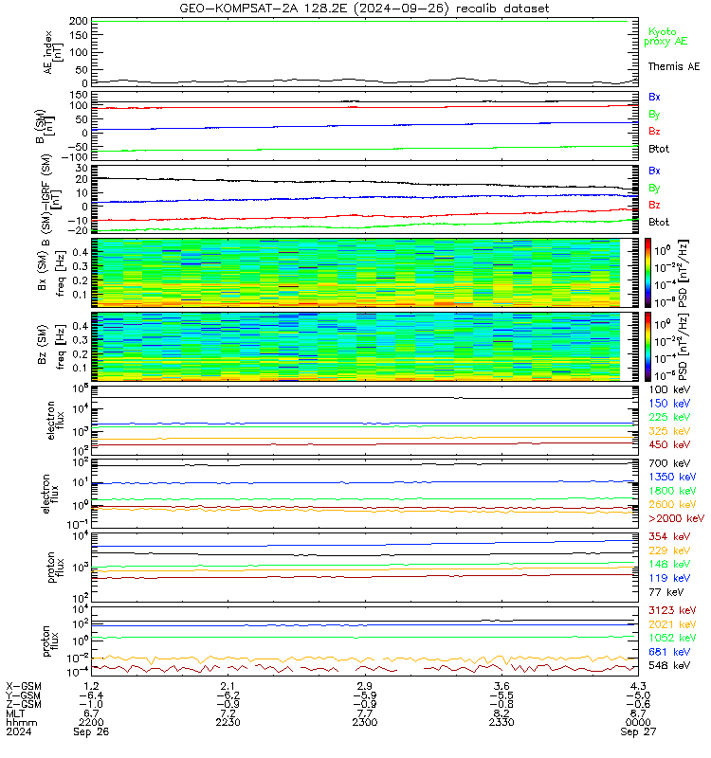The image size is (711, 758).
Task: Select the '100 keV' electron legend entry
Action: (x=669, y=389)
